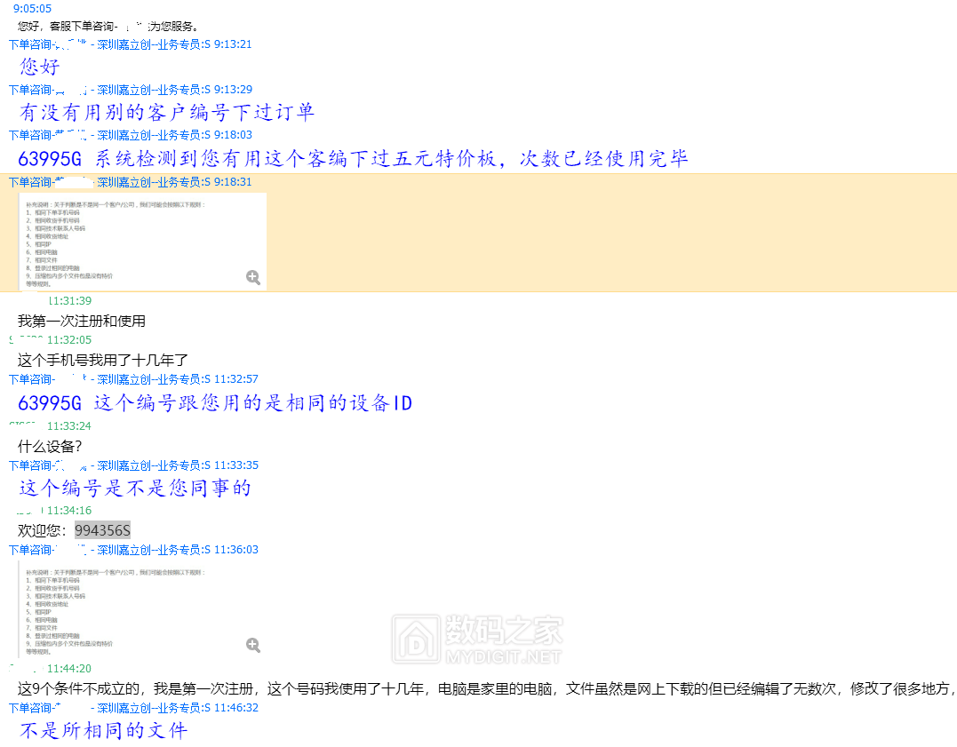Open the rules thumbnail in the highlighted message

(142, 241)
